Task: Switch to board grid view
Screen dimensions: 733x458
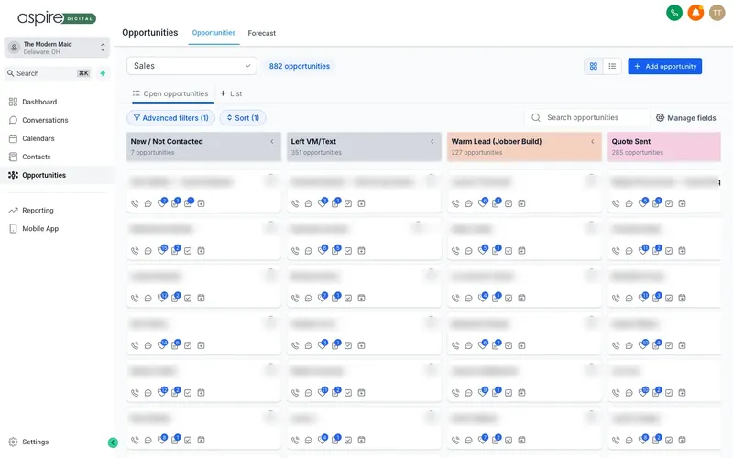Action: click(593, 66)
